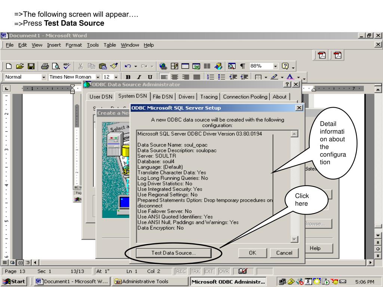Image resolution: width=383 pixels, height=287 pixels.
Task: Expand the Font Color dropdown arrow
Action: coord(298,77)
